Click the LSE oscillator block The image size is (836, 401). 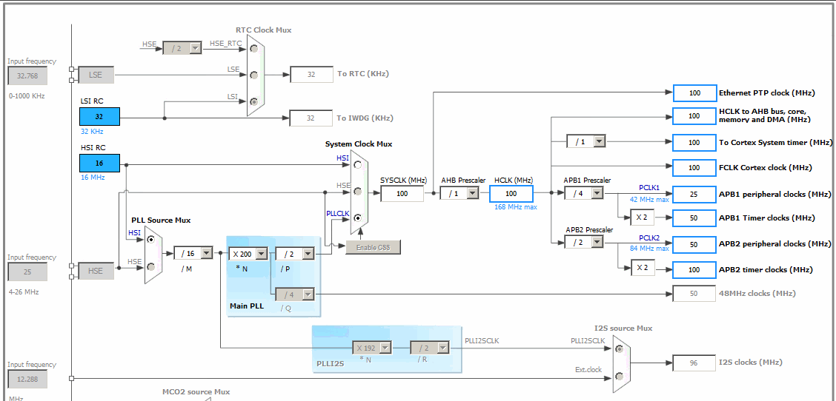click(96, 75)
